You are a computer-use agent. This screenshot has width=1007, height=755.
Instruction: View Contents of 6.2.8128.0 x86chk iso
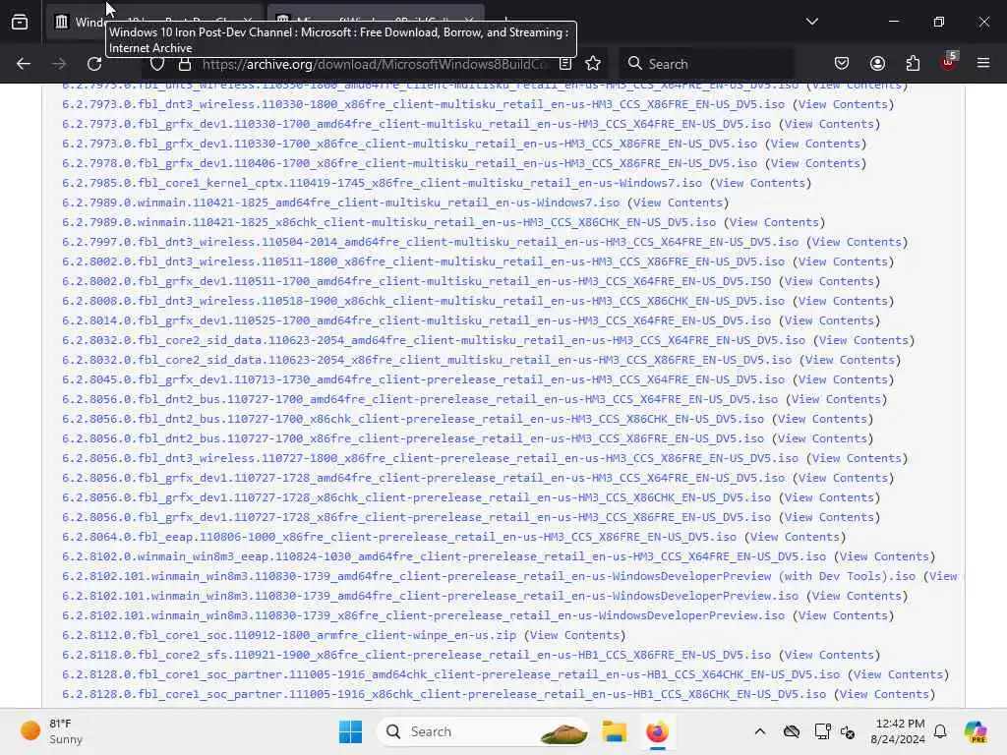[884, 694]
